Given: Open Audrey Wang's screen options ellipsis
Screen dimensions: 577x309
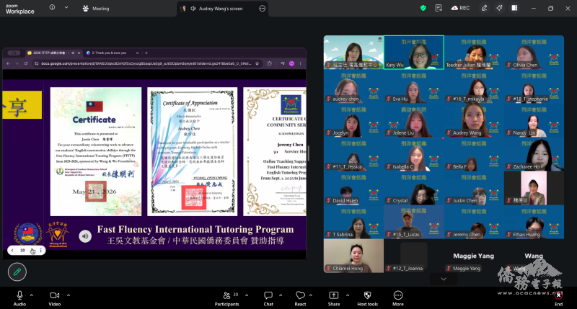Looking at the screenshot, I should coord(262,9).
